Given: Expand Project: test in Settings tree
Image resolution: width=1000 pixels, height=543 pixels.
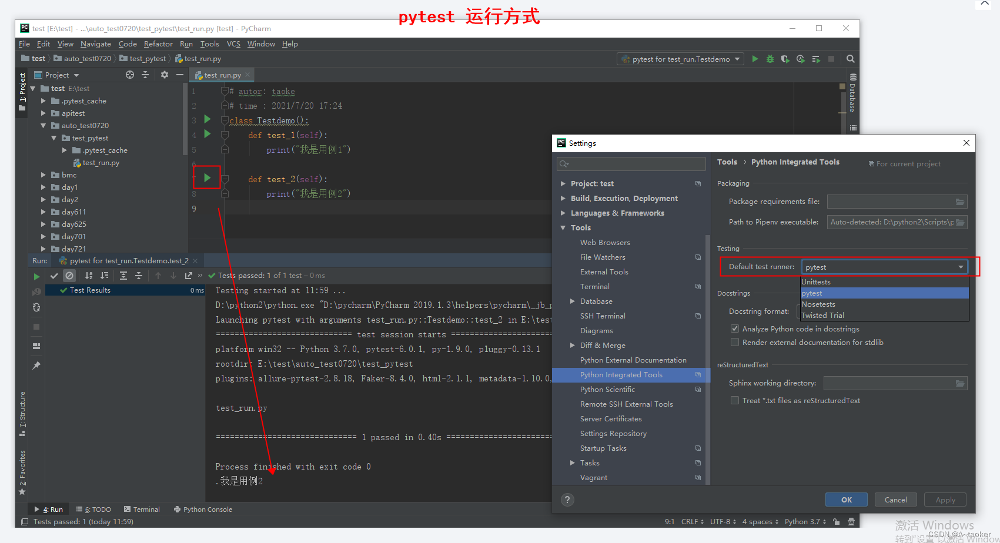Looking at the screenshot, I should 563,183.
